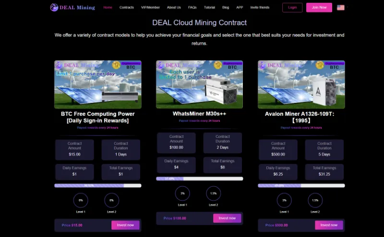Image resolution: width=384 pixels, height=237 pixels.
Task: Open the FAQs navigation link
Action: coord(192,7)
